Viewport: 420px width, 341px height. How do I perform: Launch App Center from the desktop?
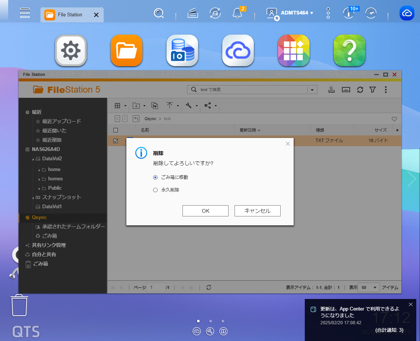tap(294, 51)
